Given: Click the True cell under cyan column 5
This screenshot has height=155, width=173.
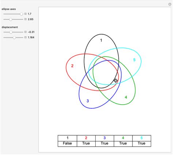Looking at the screenshot, I should (x=142, y=144).
